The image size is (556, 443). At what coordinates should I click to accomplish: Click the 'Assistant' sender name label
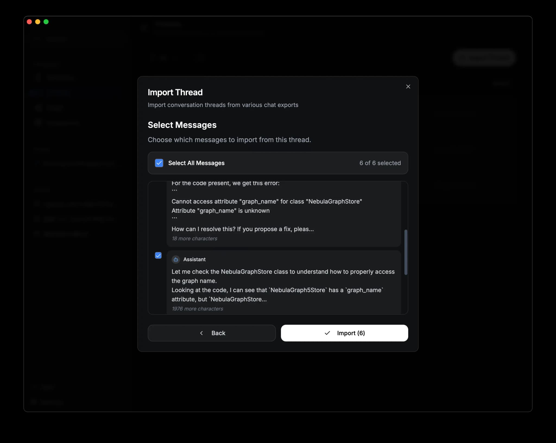pyautogui.click(x=194, y=259)
